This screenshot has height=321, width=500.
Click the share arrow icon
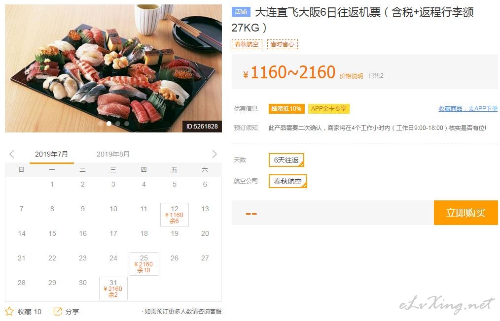(57, 311)
